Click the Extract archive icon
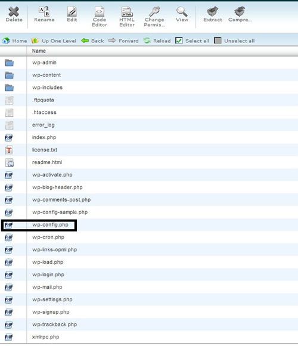 pyautogui.click(x=213, y=11)
